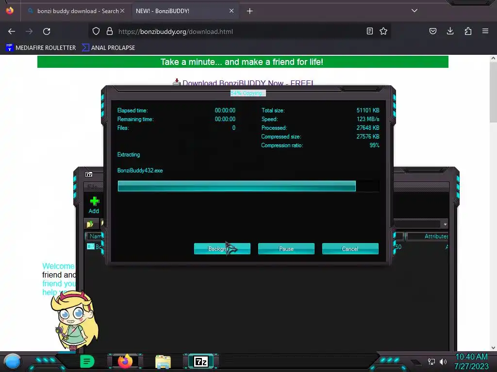
Task: Go back in browser history
Action: coord(12,31)
